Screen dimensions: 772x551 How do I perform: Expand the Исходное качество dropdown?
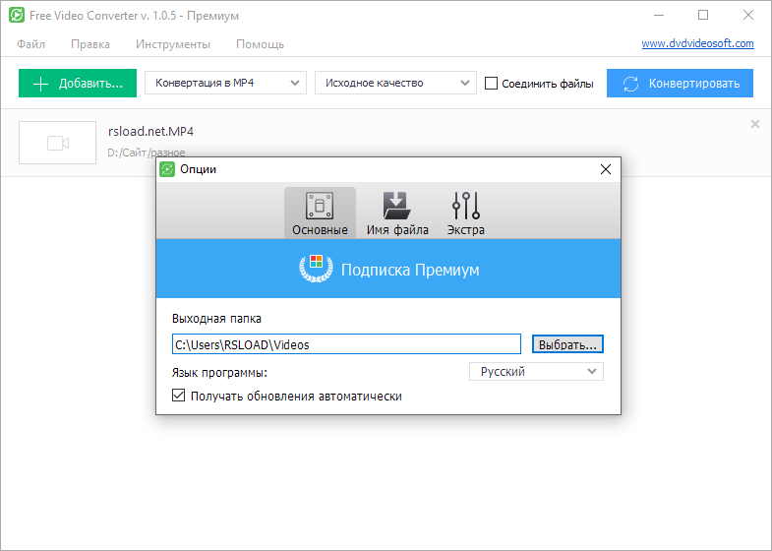395,83
